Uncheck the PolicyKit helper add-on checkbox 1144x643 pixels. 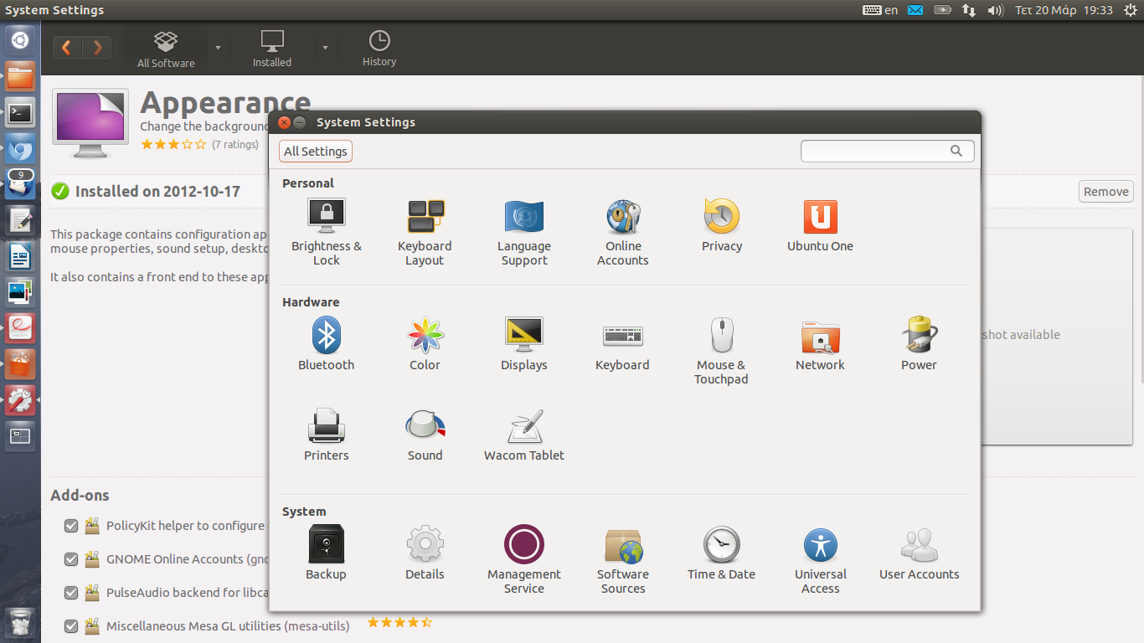[x=71, y=526]
